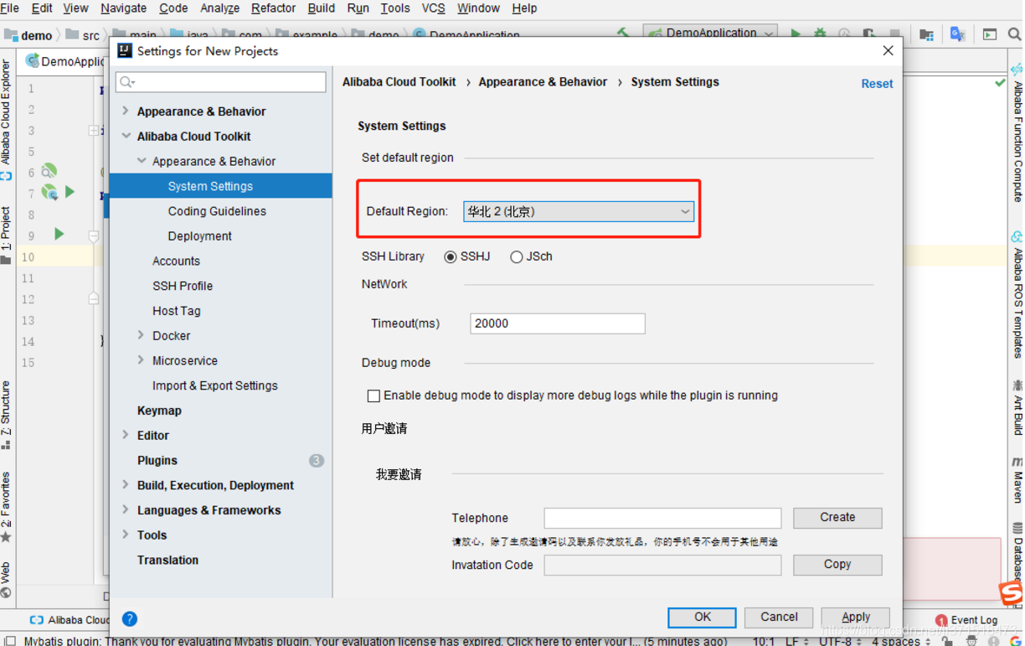Click the Invatation Code field

pos(662,566)
